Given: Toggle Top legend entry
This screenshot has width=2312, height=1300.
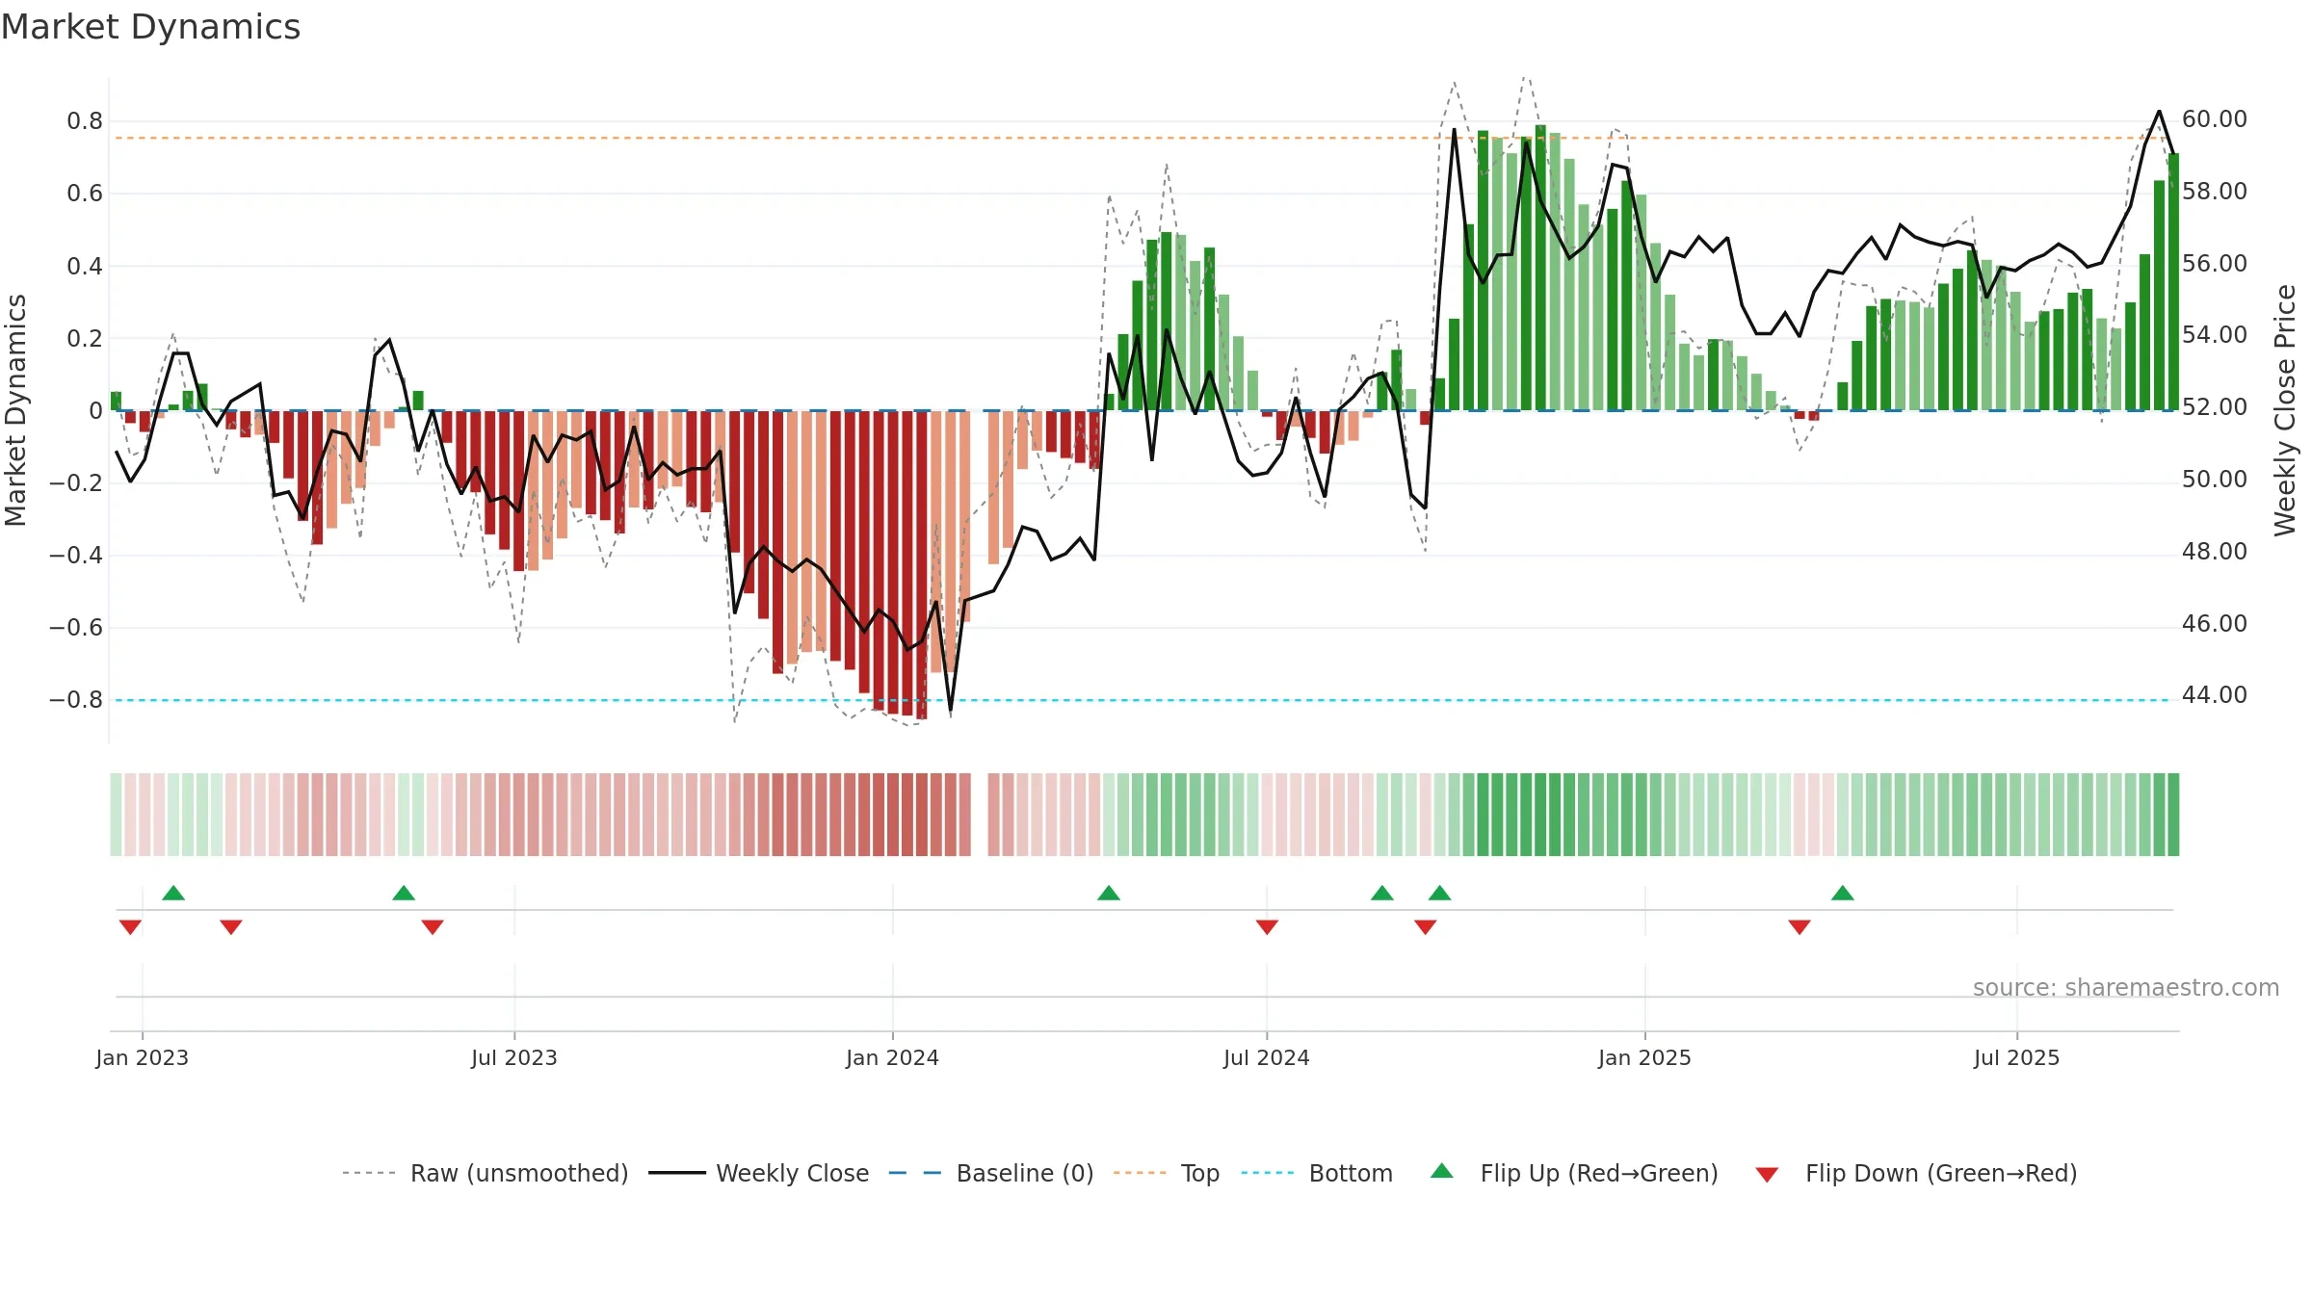Looking at the screenshot, I should pos(1166,1173).
